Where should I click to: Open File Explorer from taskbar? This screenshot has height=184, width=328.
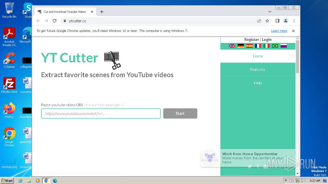[29, 181]
